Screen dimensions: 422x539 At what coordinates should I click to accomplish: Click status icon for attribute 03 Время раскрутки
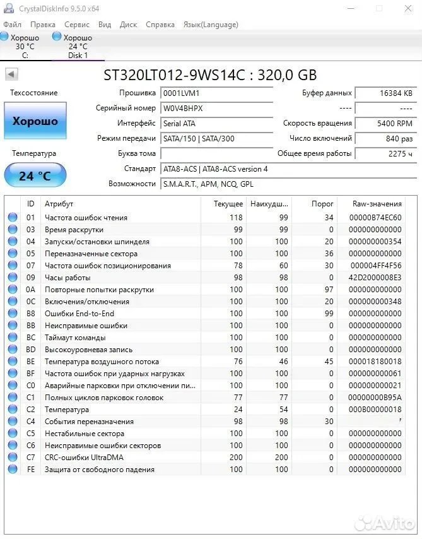(13, 229)
